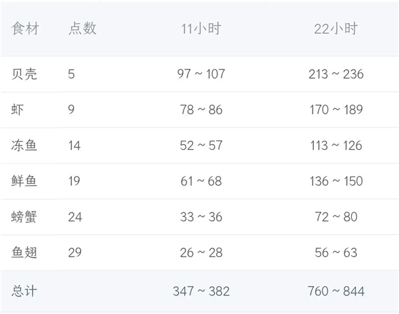Select the 鲜鱼 ingredient cell

[x=25, y=181]
